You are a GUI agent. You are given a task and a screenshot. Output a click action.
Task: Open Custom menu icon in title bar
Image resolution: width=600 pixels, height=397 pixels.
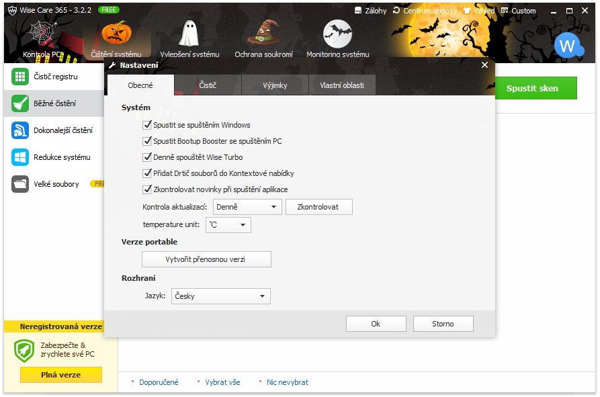[x=505, y=10]
